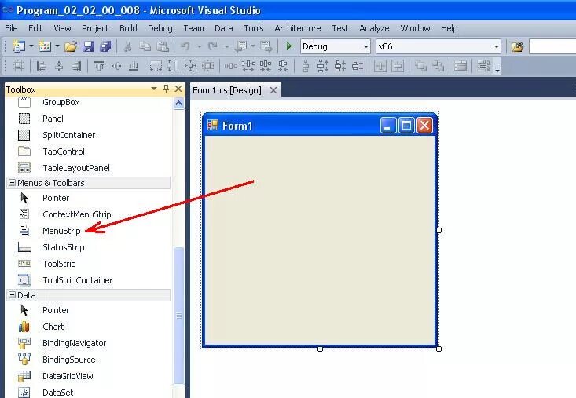
Task: Select the Form1.cs [Design] tab
Action: [227, 90]
